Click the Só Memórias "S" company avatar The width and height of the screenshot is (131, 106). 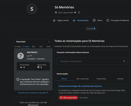[32, 9]
